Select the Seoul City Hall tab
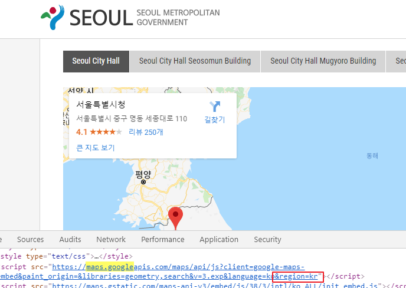This screenshot has width=406, height=288. [96, 61]
